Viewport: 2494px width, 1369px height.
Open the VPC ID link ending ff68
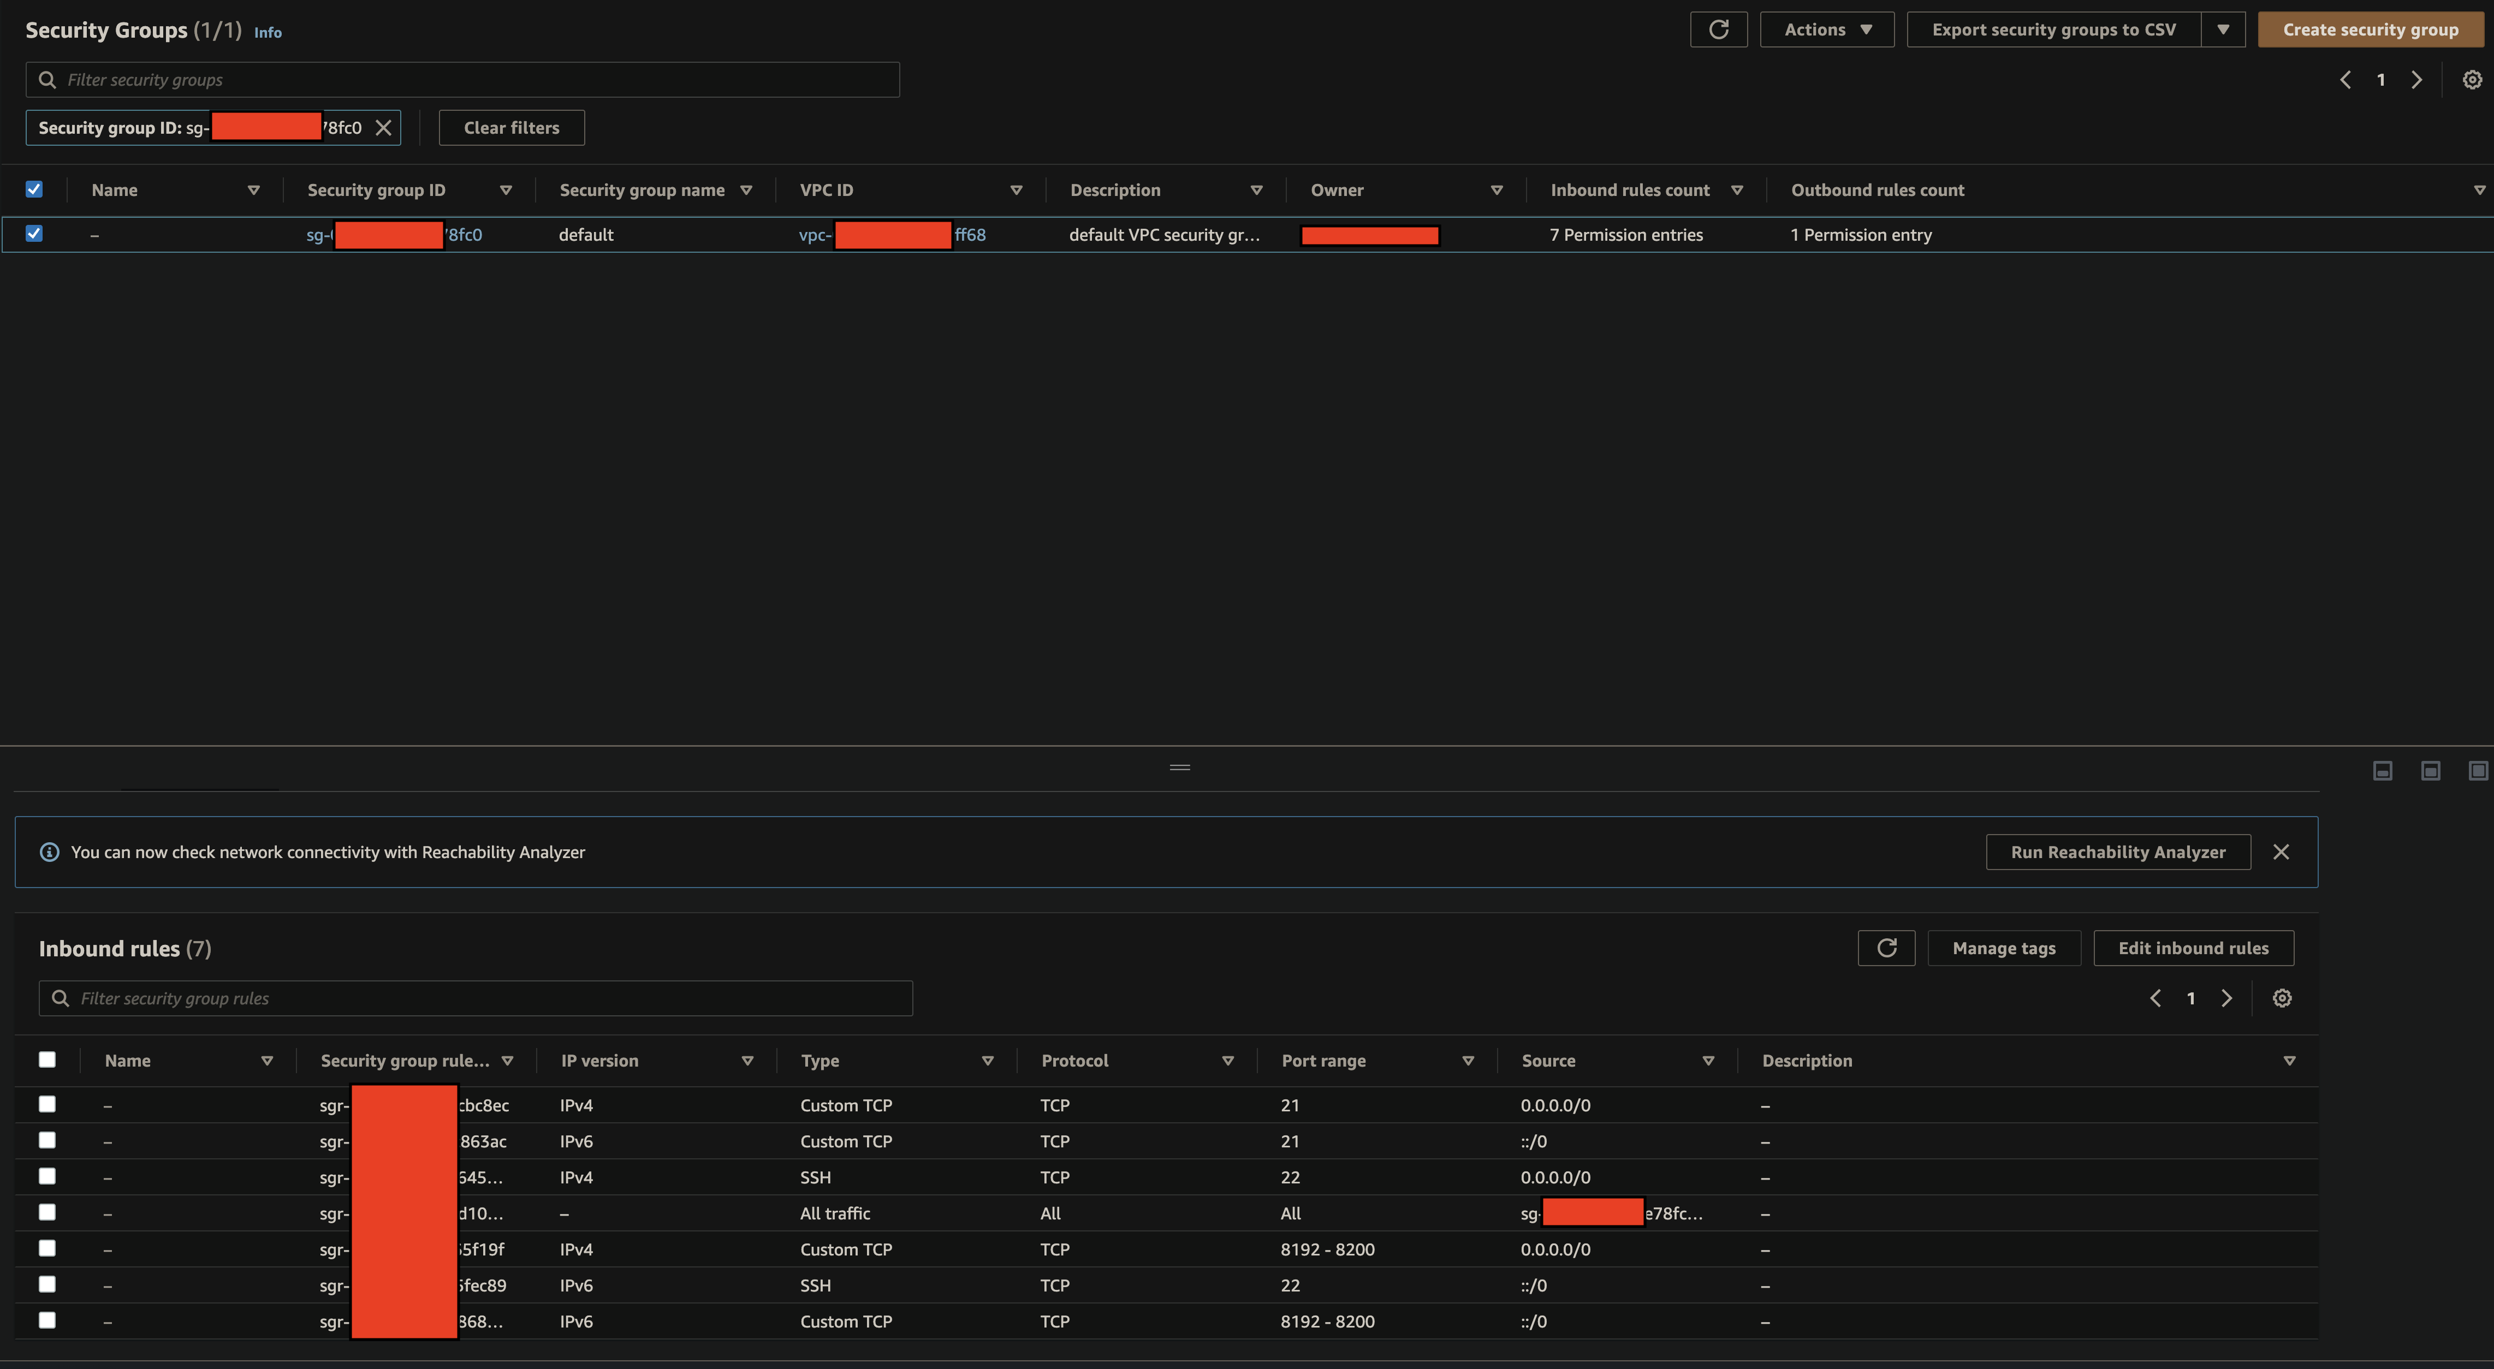point(892,234)
